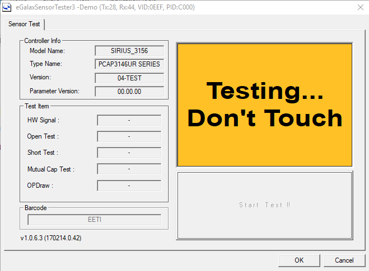Click the HW Signal result box
Image resolution: width=369 pixels, height=271 pixels.
pyautogui.click(x=129, y=120)
